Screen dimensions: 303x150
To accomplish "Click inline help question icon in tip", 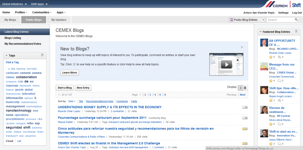I will (74, 65).
